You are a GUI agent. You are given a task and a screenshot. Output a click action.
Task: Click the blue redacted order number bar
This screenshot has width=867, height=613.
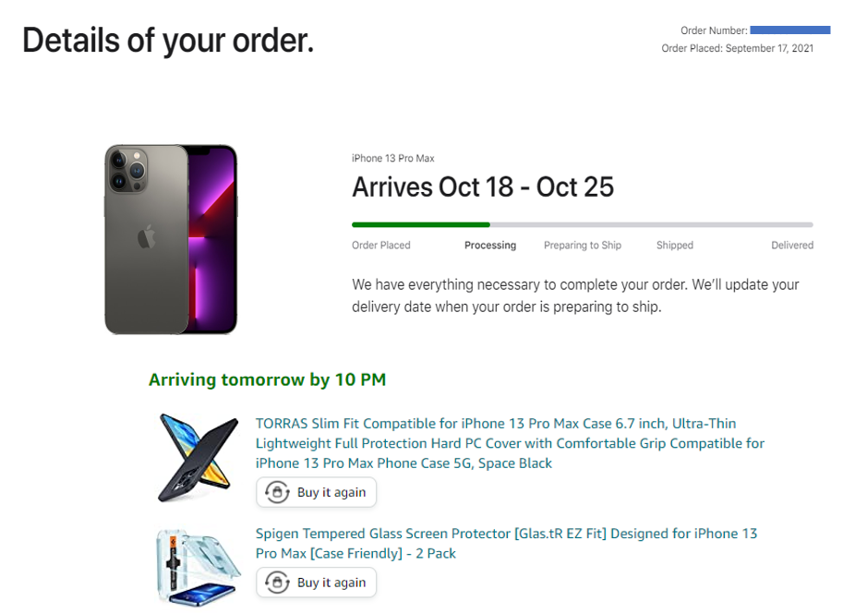(789, 30)
